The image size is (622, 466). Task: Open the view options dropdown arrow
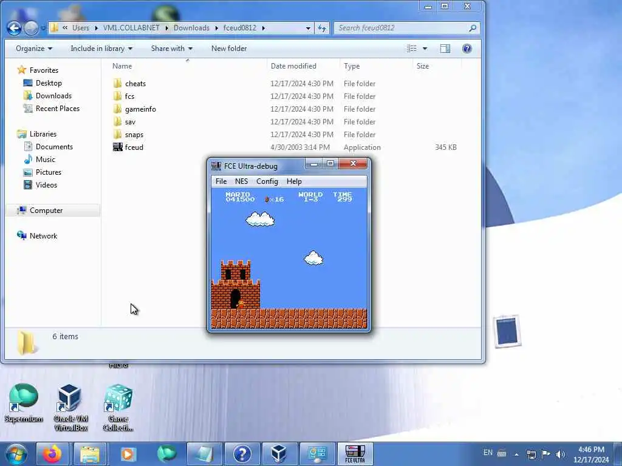(x=425, y=49)
